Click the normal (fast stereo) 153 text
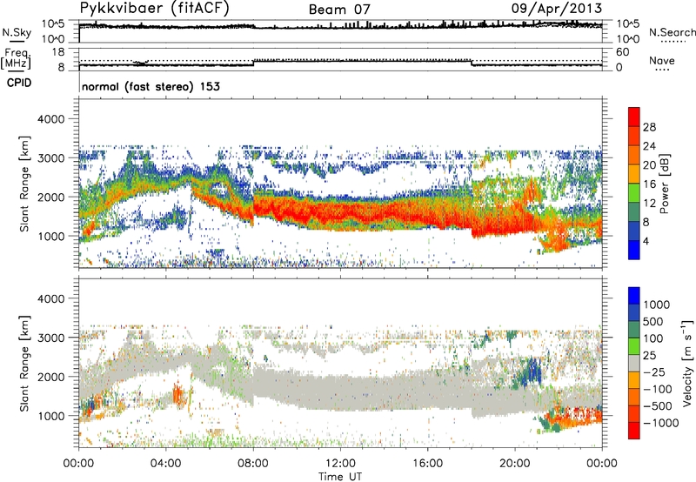Viewport: 696px width, 482px height. click(x=151, y=86)
